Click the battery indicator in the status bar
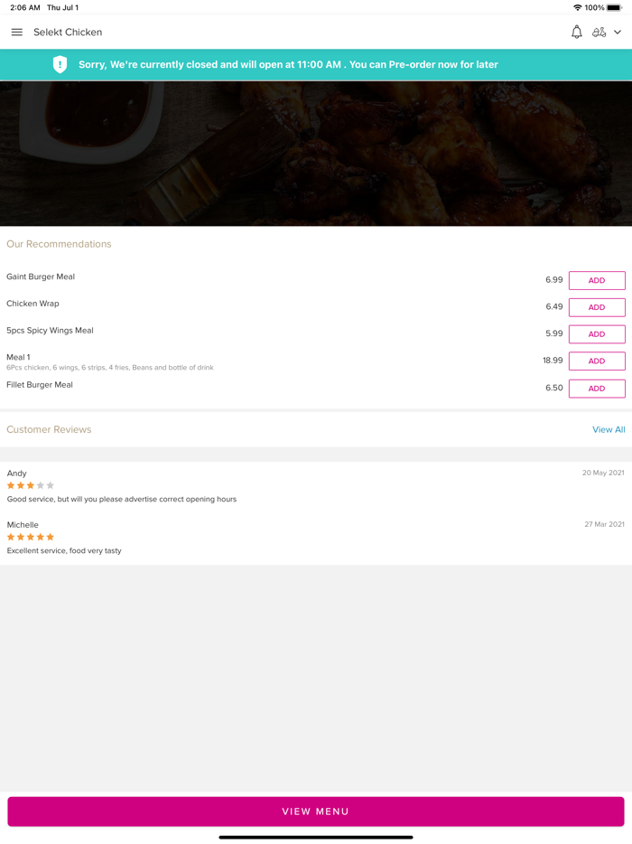This screenshot has width=632, height=844. [x=615, y=7]
